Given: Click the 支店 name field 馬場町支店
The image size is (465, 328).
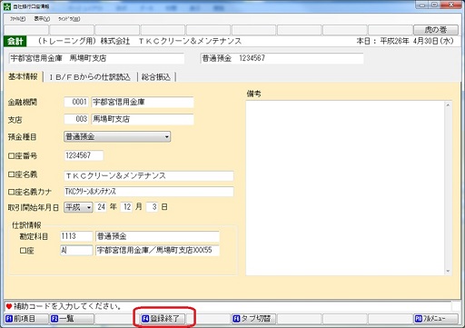Looking at the screenshot, I should 143,119.
